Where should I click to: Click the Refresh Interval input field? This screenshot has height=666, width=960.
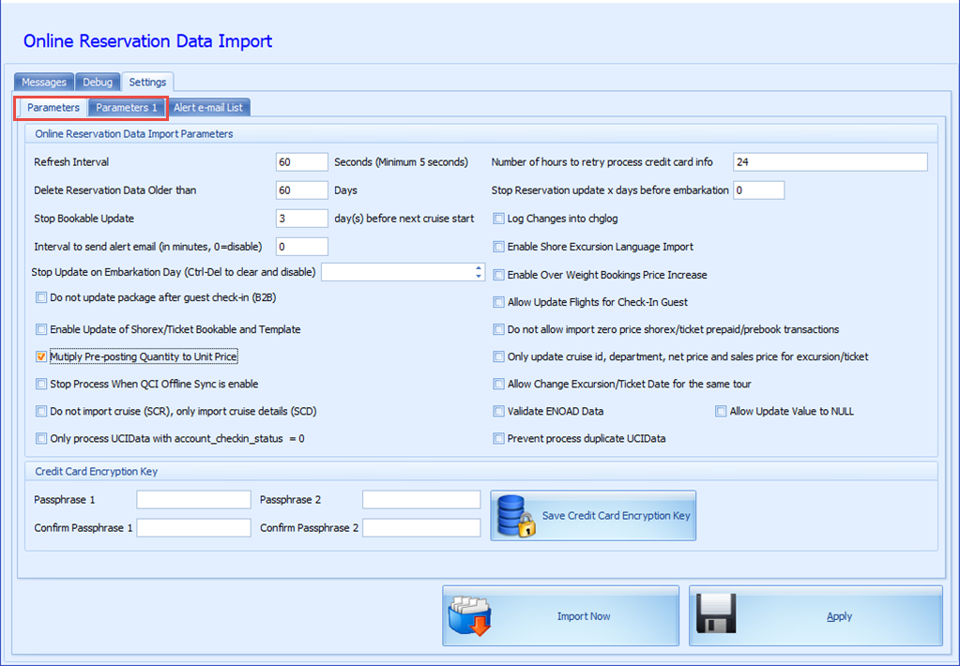click(302, 162)
